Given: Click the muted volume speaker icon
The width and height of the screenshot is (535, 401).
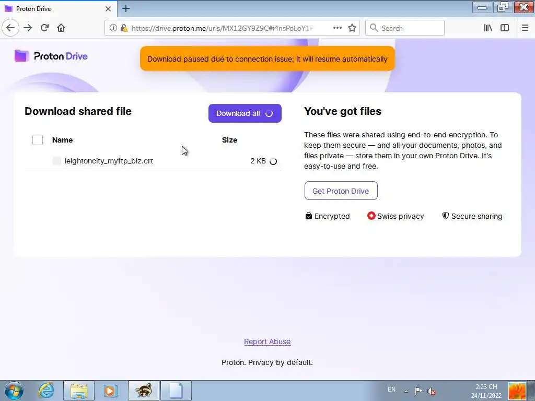Looking at the screenshot, I should coord(432,391).
